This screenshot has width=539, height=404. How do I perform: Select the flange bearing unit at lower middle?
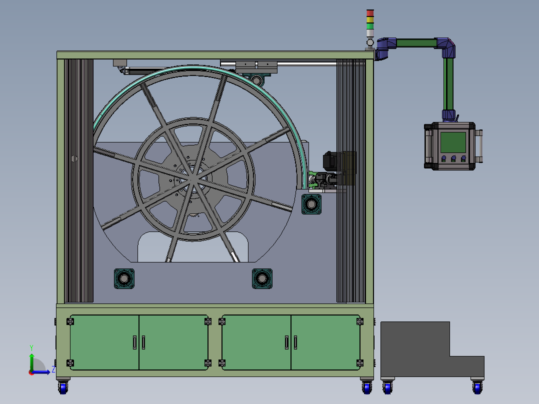[262, 278]
